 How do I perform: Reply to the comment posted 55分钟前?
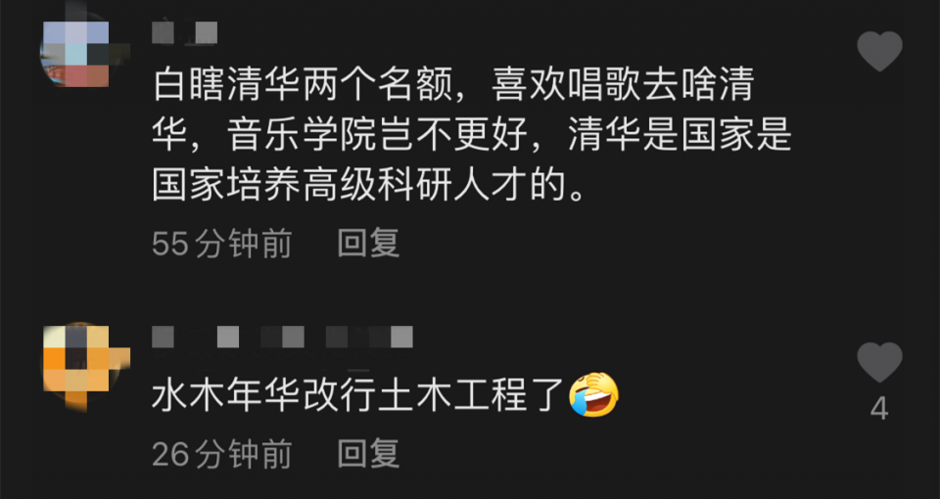pos(369,244)
